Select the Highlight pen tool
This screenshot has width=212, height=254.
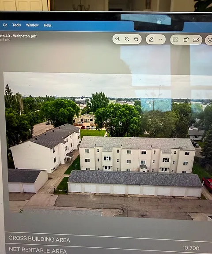click(151, 39)
